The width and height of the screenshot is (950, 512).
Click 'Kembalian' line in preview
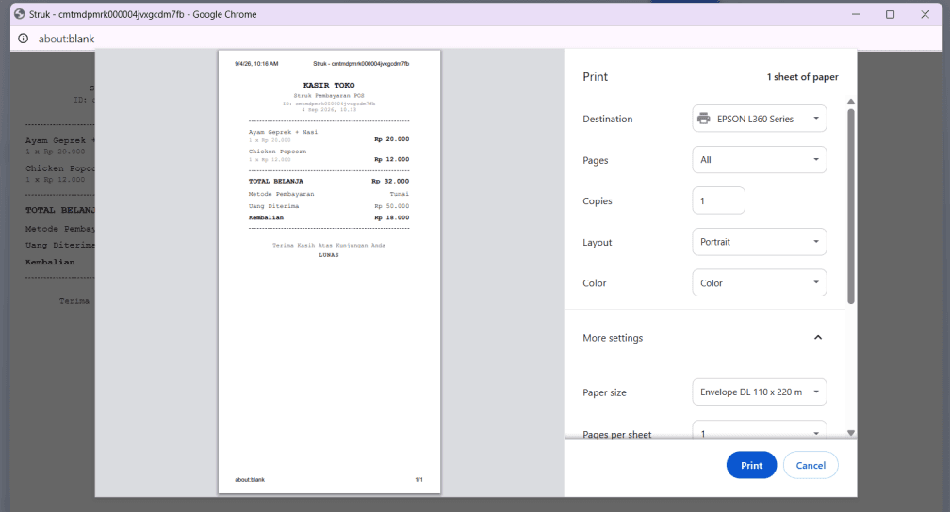click(x=328, y=217)
